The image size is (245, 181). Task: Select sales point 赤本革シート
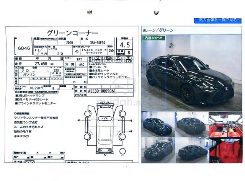pos(100,70)
